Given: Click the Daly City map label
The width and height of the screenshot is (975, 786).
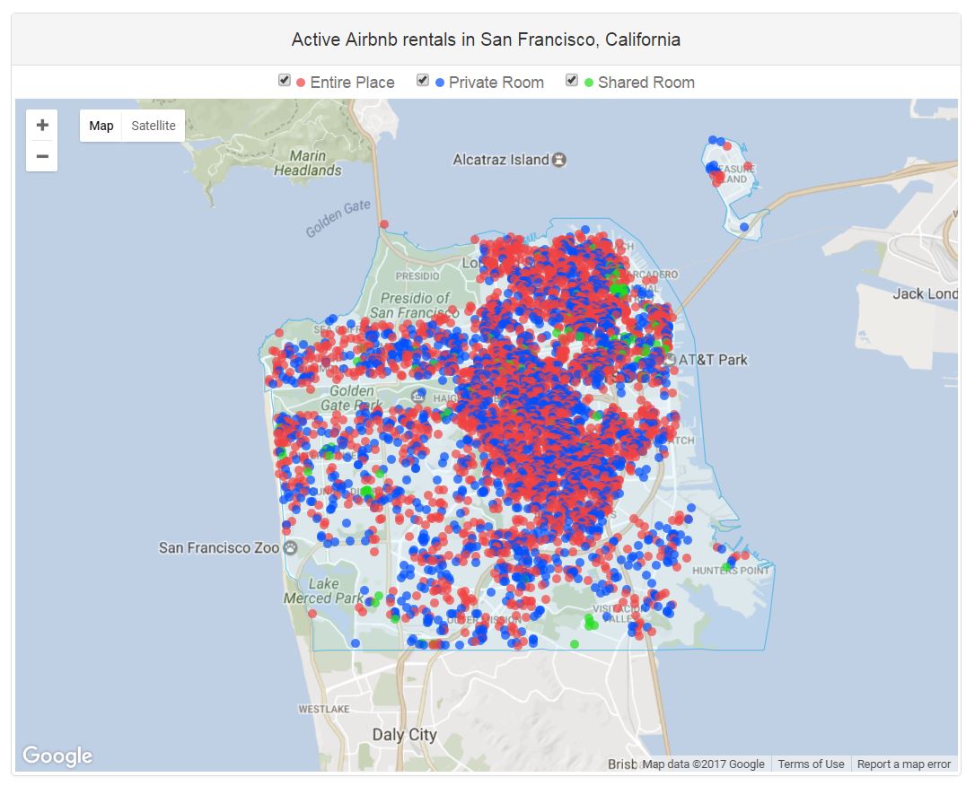Looking at the screenshot, I should point(404,735).
